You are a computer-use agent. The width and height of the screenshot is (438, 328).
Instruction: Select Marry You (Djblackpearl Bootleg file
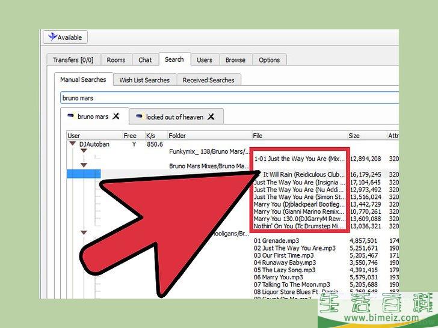pos(299,204)
